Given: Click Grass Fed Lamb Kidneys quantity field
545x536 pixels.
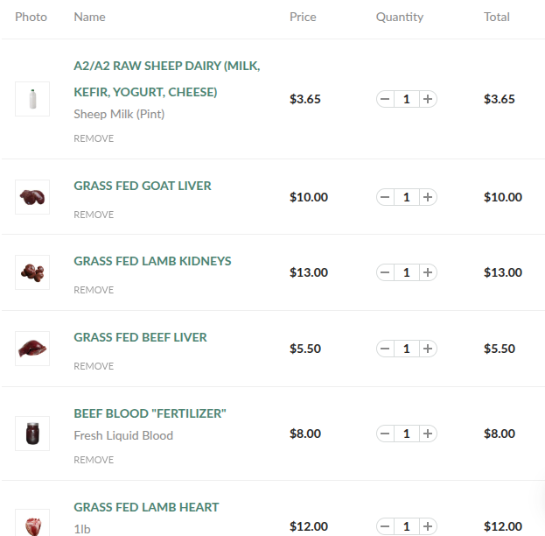Looking at the screenshot, I should [x=406, y=272].
